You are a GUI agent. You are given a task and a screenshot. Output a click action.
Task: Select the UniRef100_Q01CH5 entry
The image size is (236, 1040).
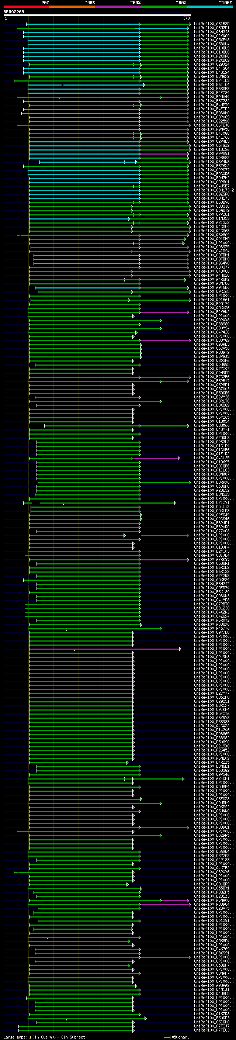[x=212, y=239]
